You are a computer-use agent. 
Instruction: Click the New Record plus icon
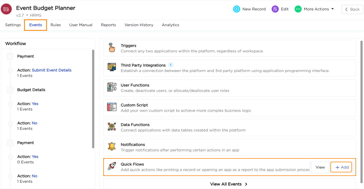pyautogui.click(x=236, y=9)
